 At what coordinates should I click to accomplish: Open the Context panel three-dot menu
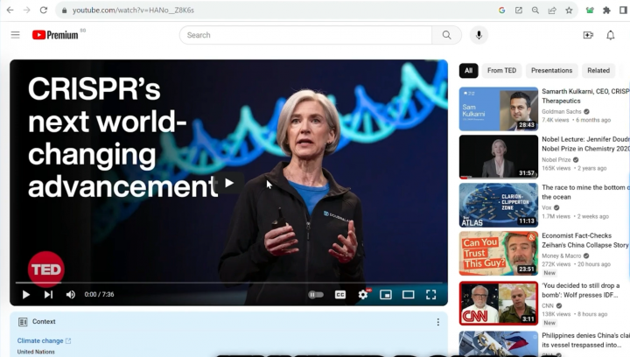coord(438,322)
